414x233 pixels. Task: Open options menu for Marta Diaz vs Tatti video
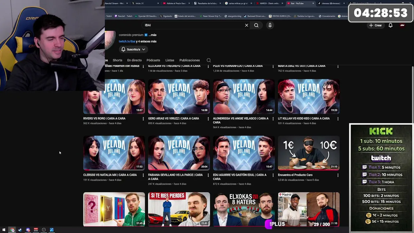tap(338, 66)
